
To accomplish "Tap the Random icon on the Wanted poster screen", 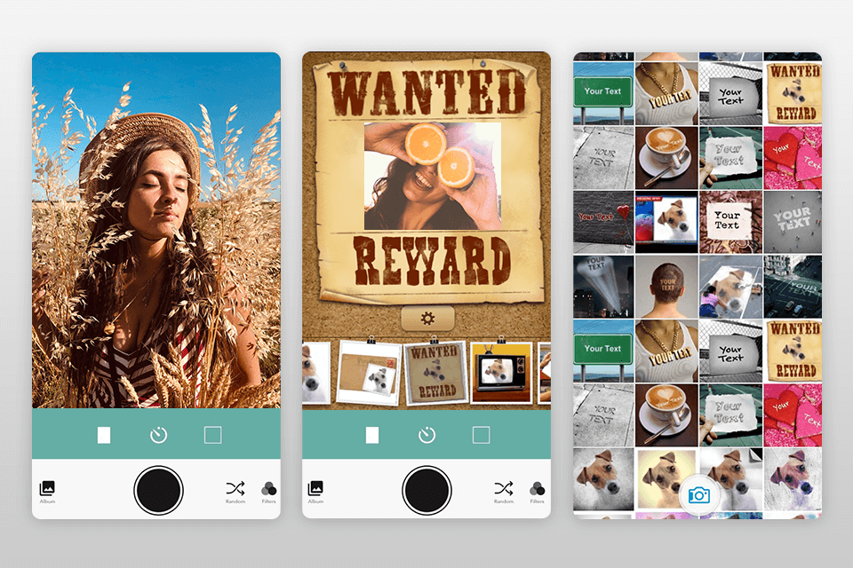I will click(x=505, y=487).
